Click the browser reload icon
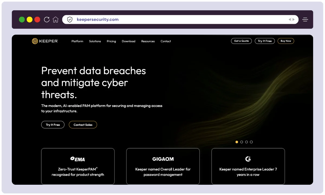The width and height of the screenshot is (325, 195). point(47,19)
